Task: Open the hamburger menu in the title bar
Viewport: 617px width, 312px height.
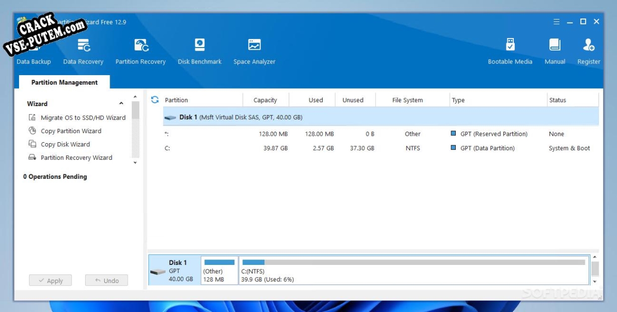Action: 556,22
